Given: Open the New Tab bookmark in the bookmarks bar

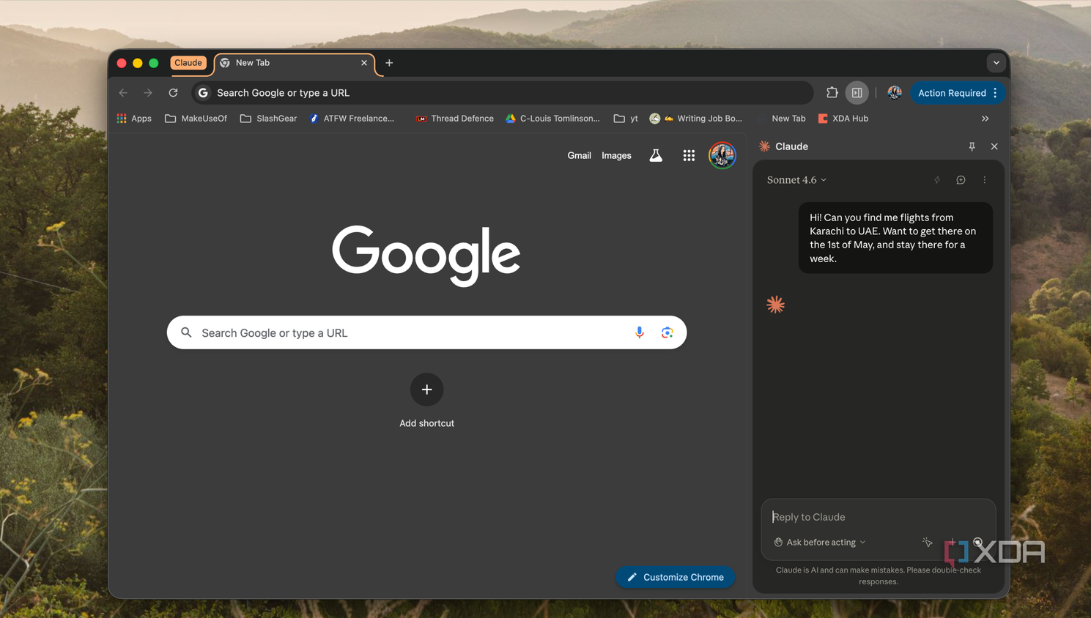Looking at the screenshot, I should click(788, 119).
